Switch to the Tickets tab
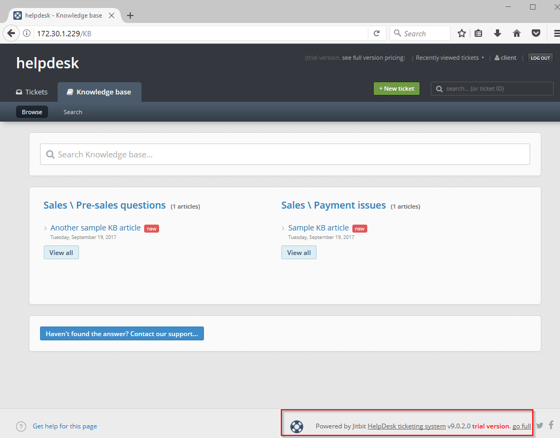 click(31, 92)
